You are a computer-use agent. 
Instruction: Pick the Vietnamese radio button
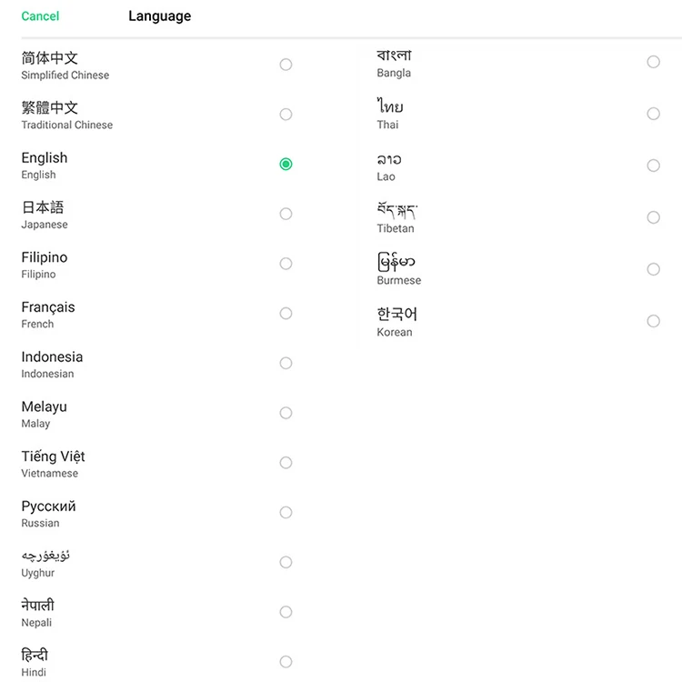[286, 463]
